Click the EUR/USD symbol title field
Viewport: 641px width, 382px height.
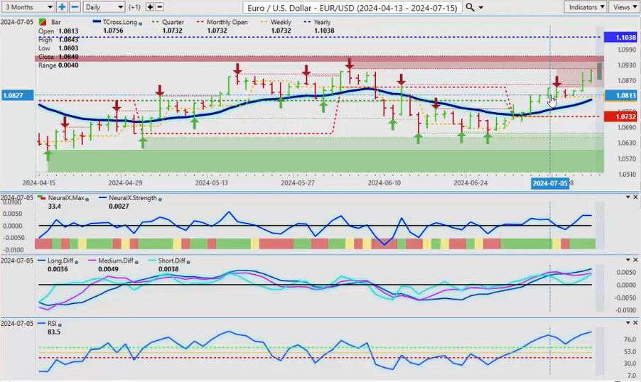tap(352, 7)
